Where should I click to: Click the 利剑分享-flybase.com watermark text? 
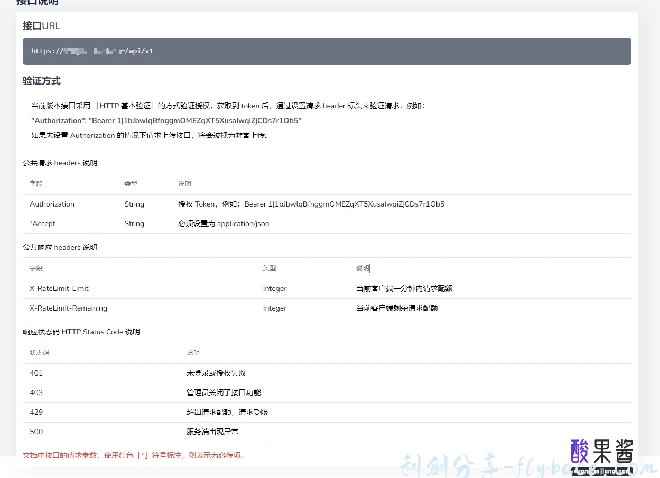coord(476,465)
